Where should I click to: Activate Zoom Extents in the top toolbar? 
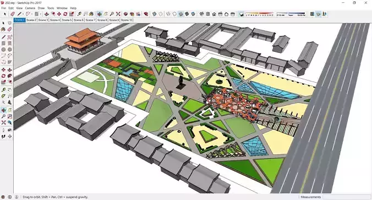click(118, 14)
